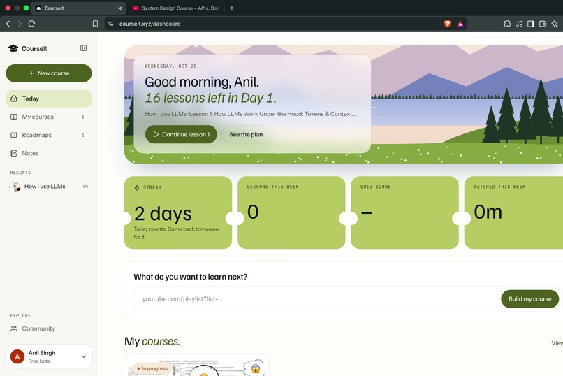The image size is (563, 376).
Task: Click the 0% progress label for How I use LLMs
Action: [x=85, y=187]
